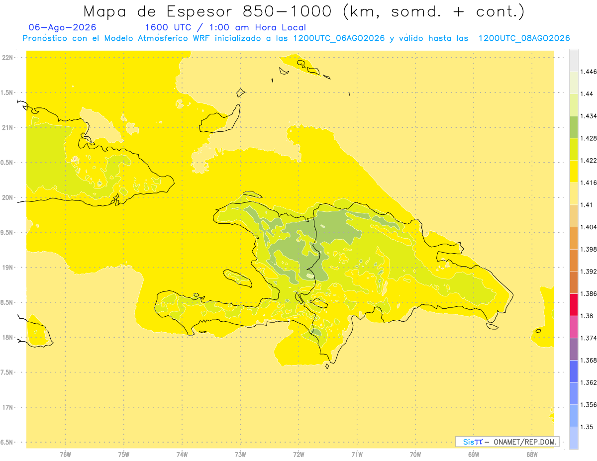
Task: Click the colorbar value '1.374'
Action: point(589,338)
